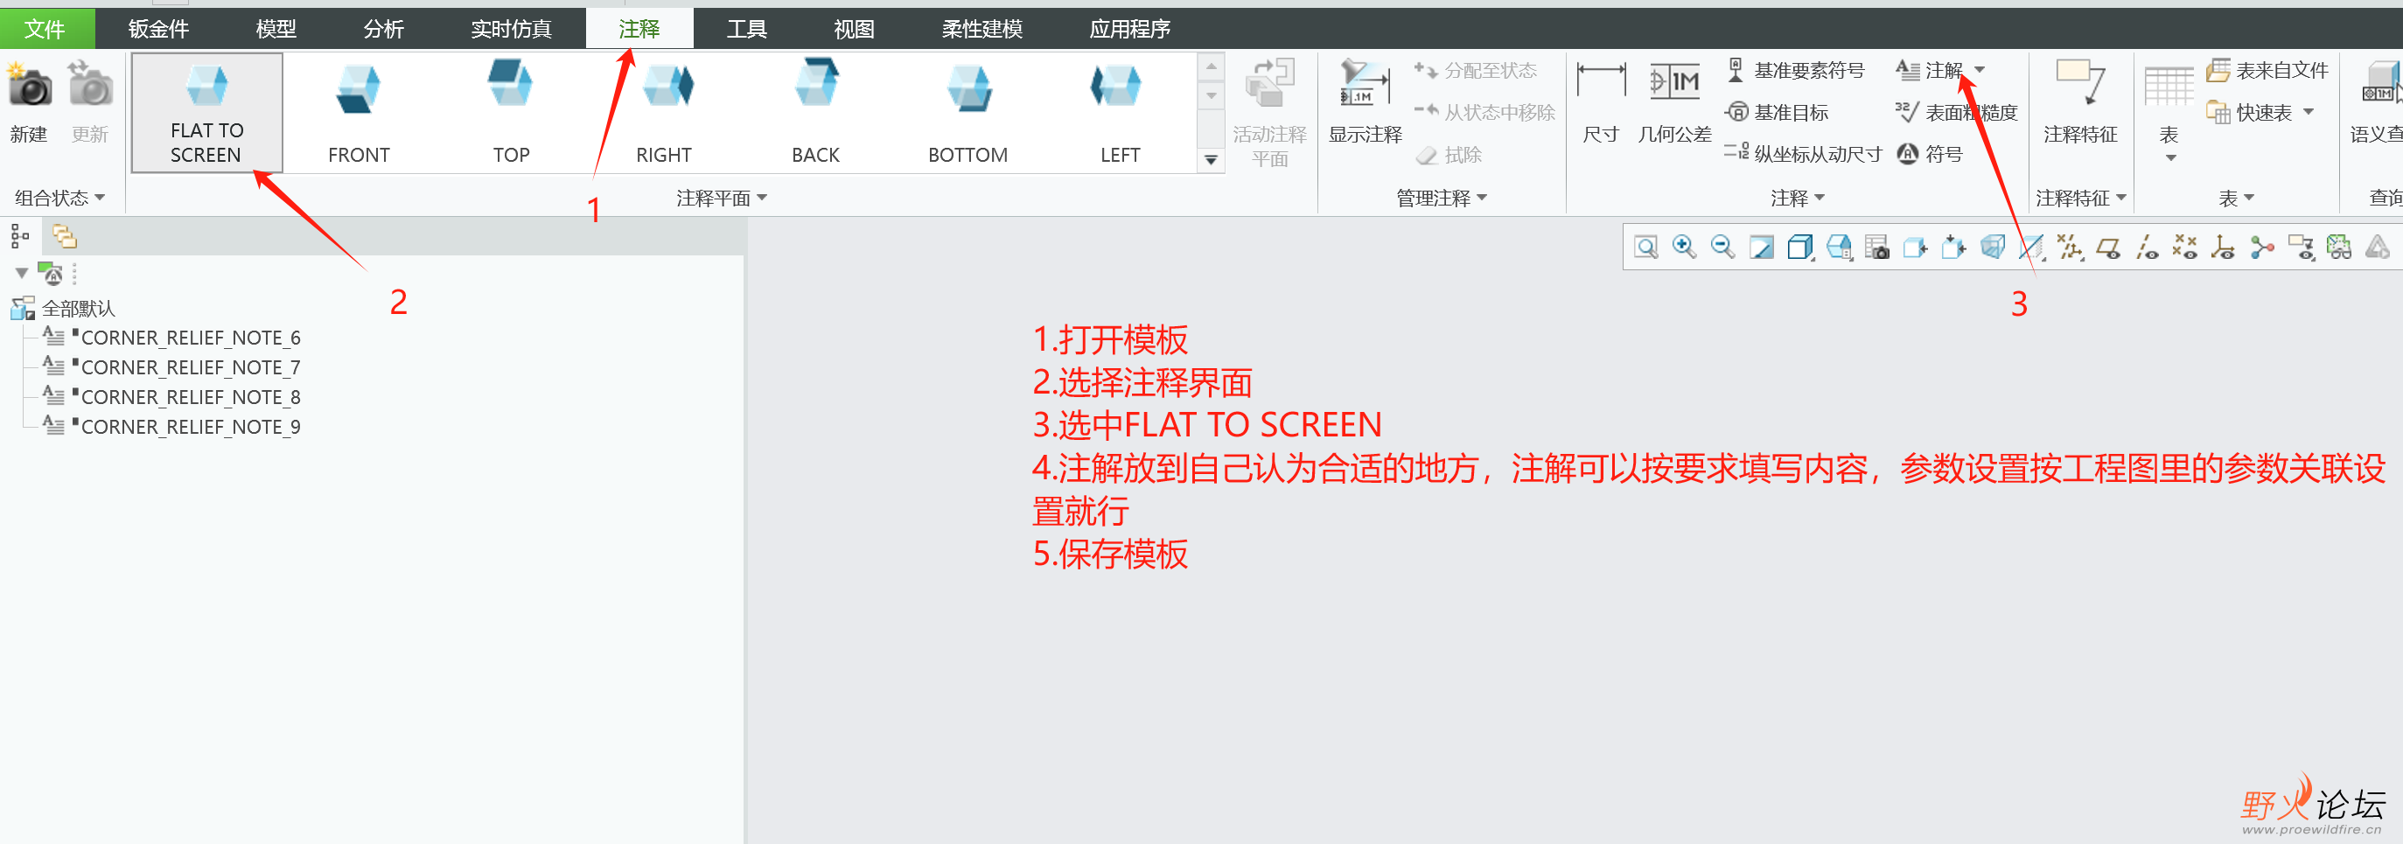Click the Refit magnifier icon in graphics toolbar
This screenshot has width=2403, height=844.
click(x=1646, y=248)
